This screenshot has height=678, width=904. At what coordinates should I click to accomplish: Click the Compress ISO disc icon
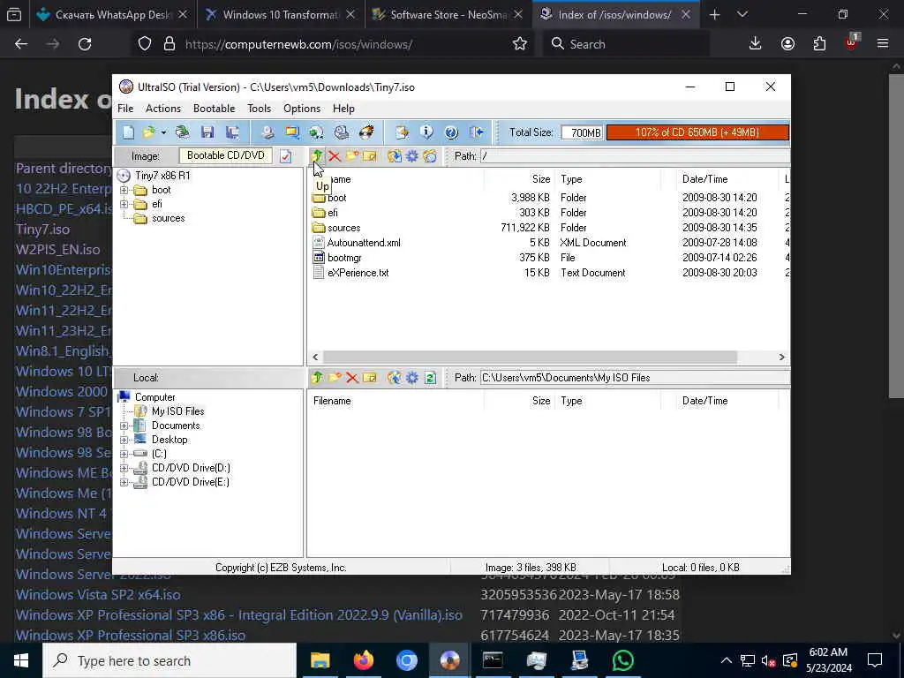click(x=316, y=132)
